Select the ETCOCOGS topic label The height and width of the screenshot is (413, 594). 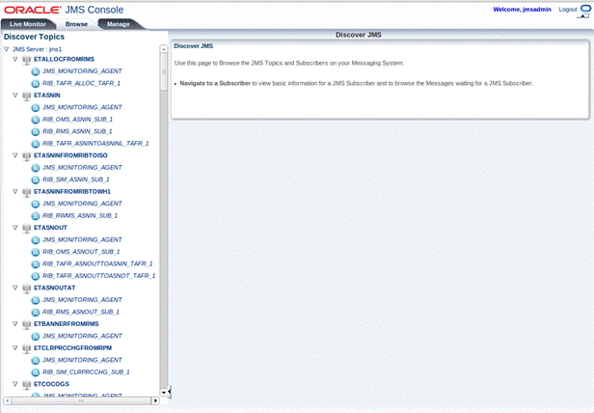51,384
